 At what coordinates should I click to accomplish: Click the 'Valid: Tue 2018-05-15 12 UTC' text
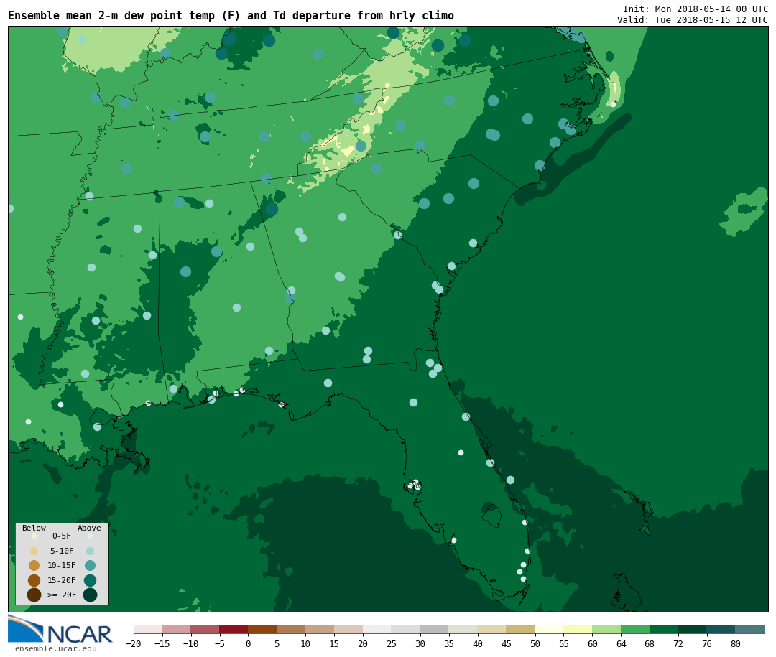(x=693, y=20)
